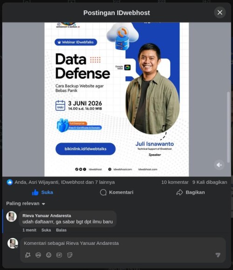The image size is (233, 270).
Task: Close the Postingan IDwebhost dialog
Action: (x=220, y=13)
